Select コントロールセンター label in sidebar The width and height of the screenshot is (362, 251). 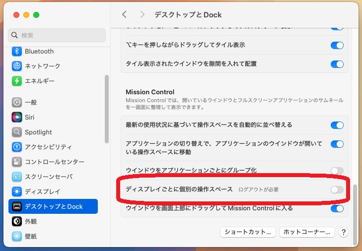click(55, 162)
